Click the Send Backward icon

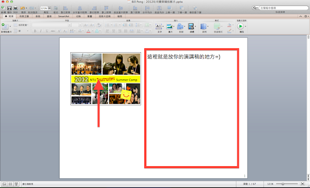(x=182, y=8)
